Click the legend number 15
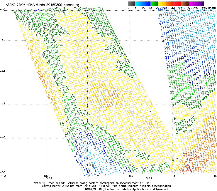The image size is (217, 191). 150,8
